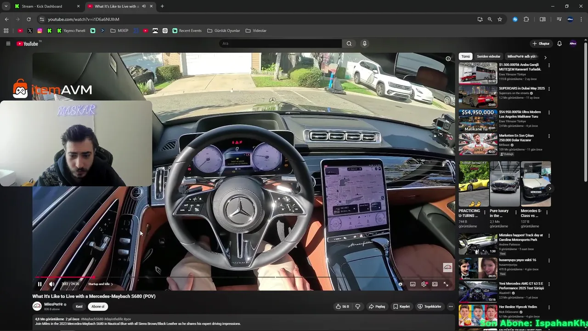
Task: Open options for 'Mistakes happen!' video
Action: pyautogui.click(x=549, y=236)
